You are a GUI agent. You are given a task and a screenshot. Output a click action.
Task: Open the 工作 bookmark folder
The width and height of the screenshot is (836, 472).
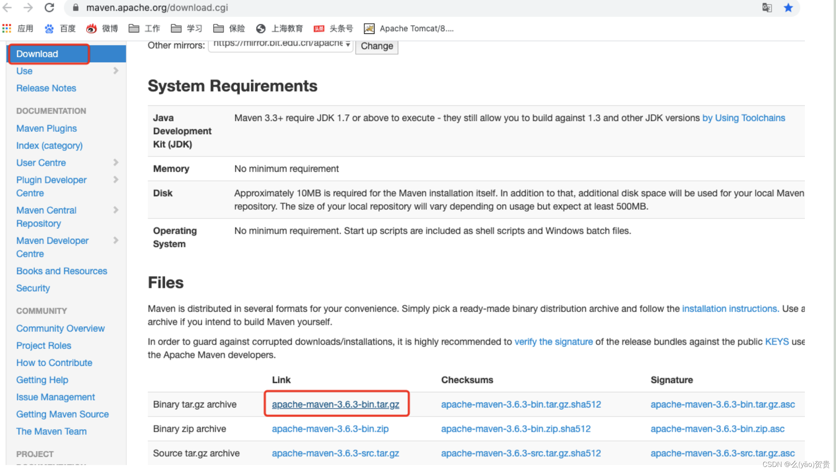144,28
